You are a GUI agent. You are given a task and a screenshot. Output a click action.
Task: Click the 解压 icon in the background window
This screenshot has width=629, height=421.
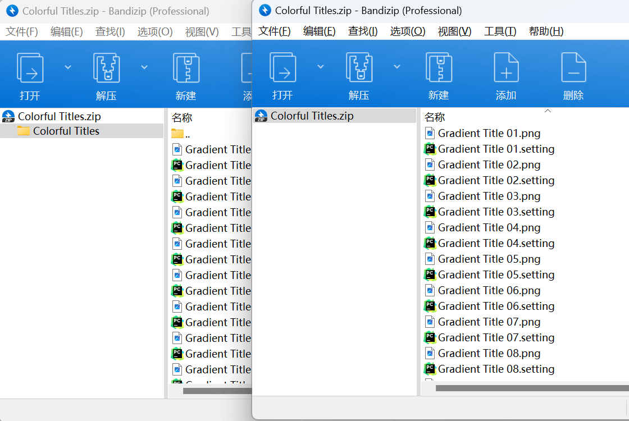pyautogui.click(x=106, y=67)
